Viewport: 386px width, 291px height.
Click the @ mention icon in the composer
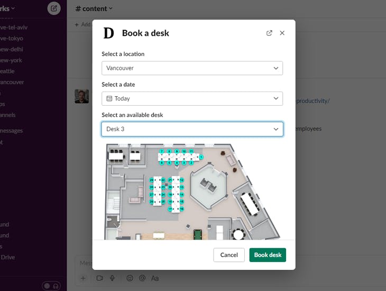point(142,278)
